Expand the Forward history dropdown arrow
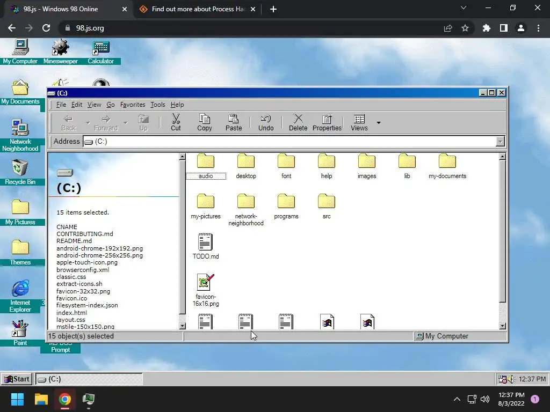The width and height of the screenshot is (550, 412). pyautogui.click(x=125, y=123)
